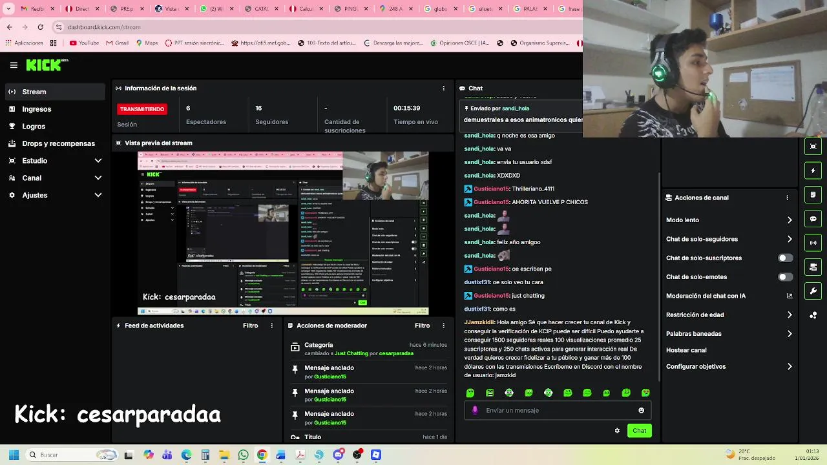This screenshot has width=827, height=465.
Task: Click the broadcast signal icon in right toolbar
Action: [x=813, y=243]
